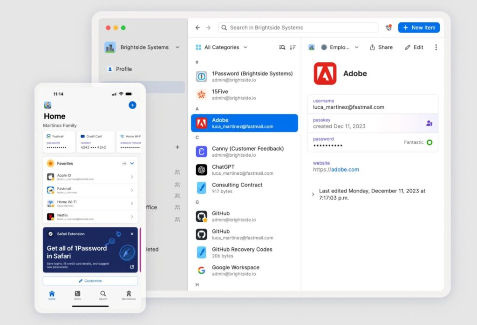The image size is (477, 325).
Task: Click the Share button
Action: [381, 47]
